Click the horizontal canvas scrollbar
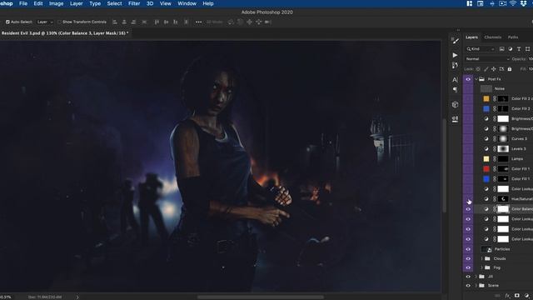The image size is (533, 300). point(261,297)
